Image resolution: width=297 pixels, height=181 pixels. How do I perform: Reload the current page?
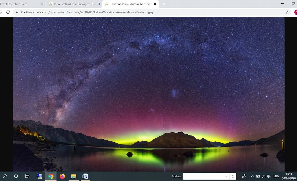[8, 12]
